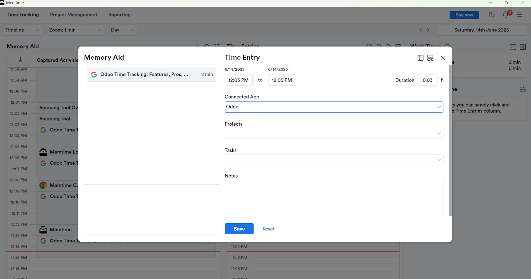Open Work Times filter settings icon
531x279 pixels.
(513, 47)
